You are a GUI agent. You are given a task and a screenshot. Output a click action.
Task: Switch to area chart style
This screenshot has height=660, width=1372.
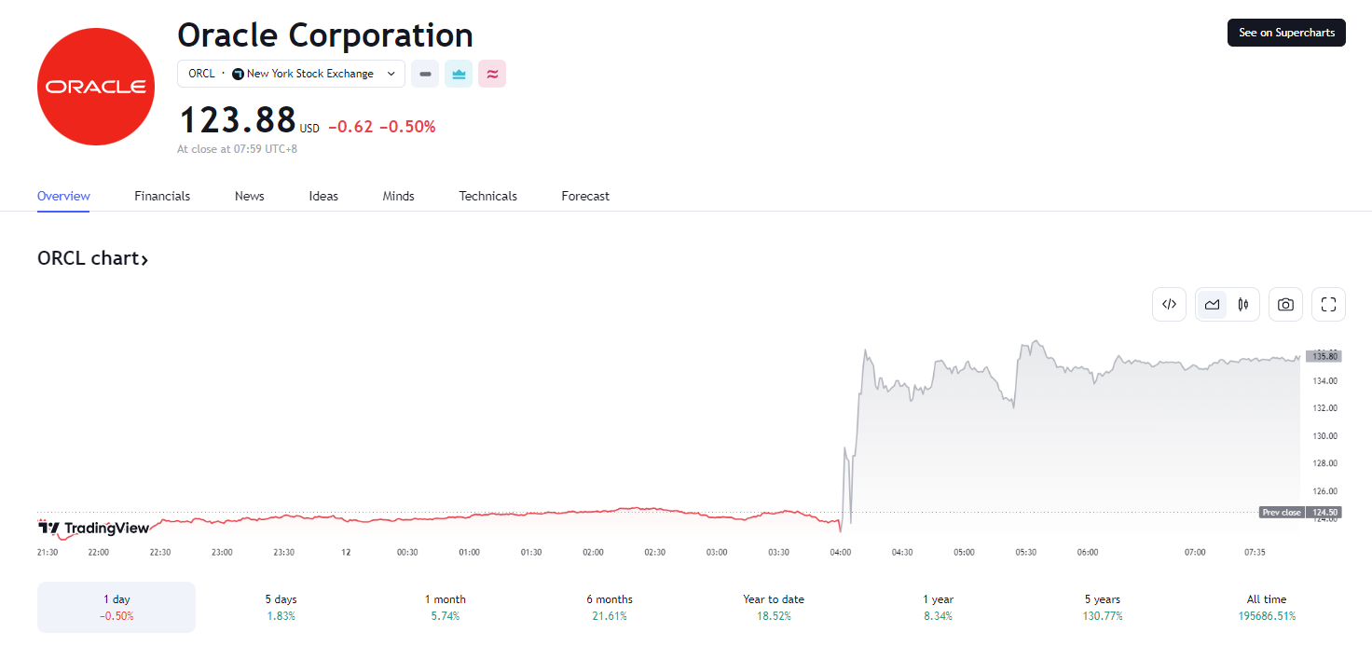point(1212,304)
